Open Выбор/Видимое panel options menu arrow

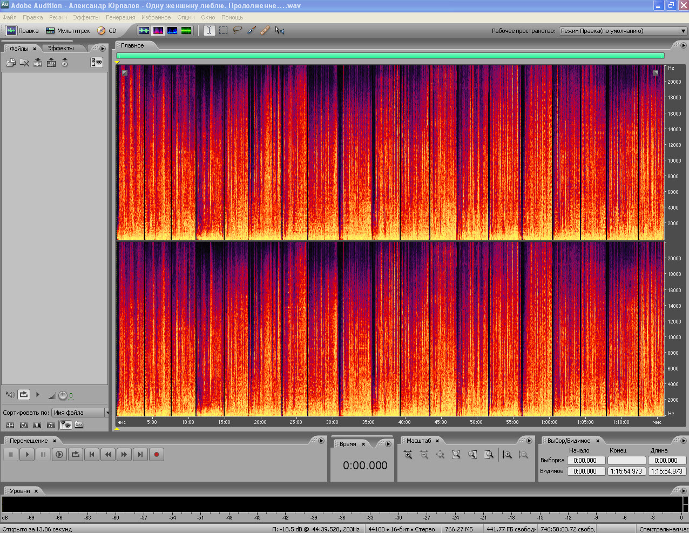683,441
